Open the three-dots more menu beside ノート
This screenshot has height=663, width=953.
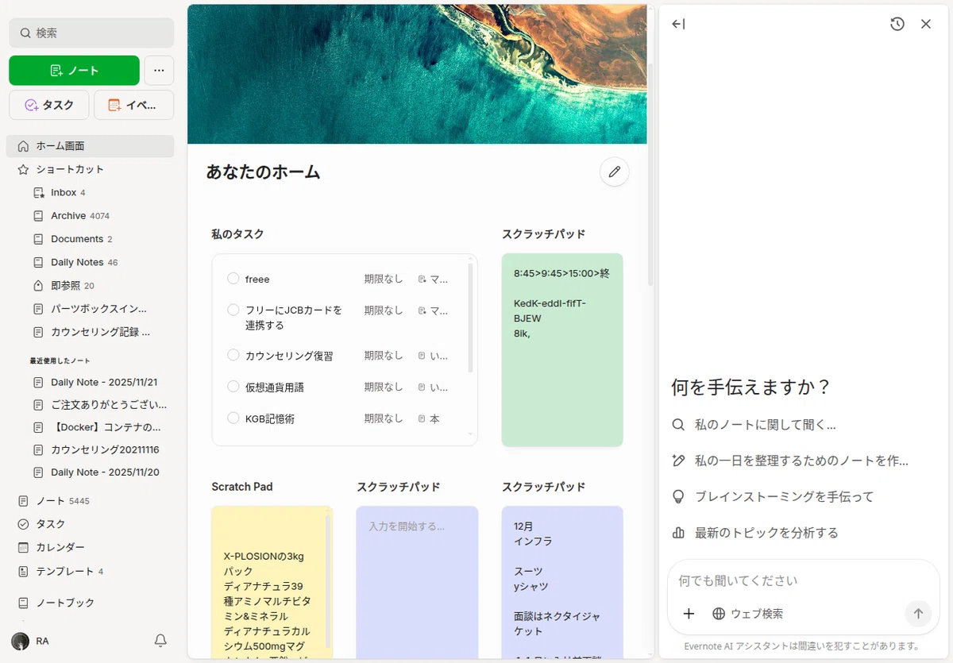159,70
